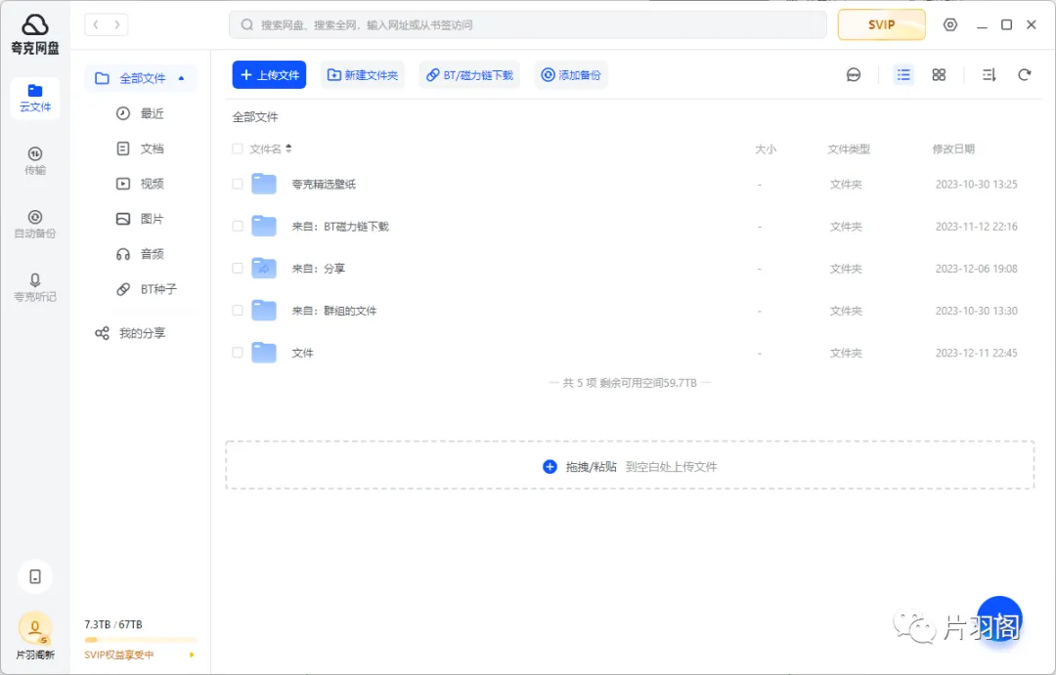Image resolution: width=1056 pixels, height=675 pixels.
Task: Click BT/磁力链下载 button
Action: pos(470,74)
